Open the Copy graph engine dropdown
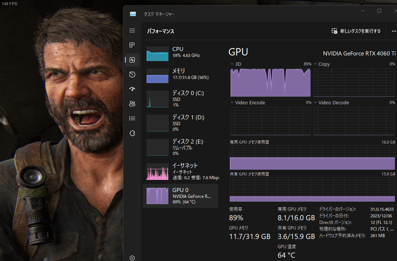This screenshot has width=397, height=261. 316,64
